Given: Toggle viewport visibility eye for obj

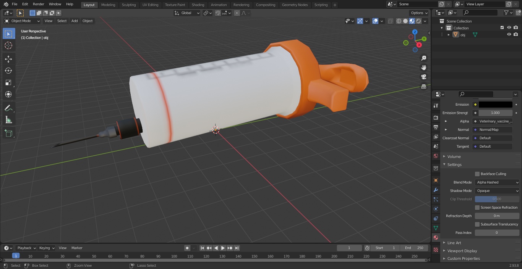Looking at the screenshot, I should click(x=509, y=35).
